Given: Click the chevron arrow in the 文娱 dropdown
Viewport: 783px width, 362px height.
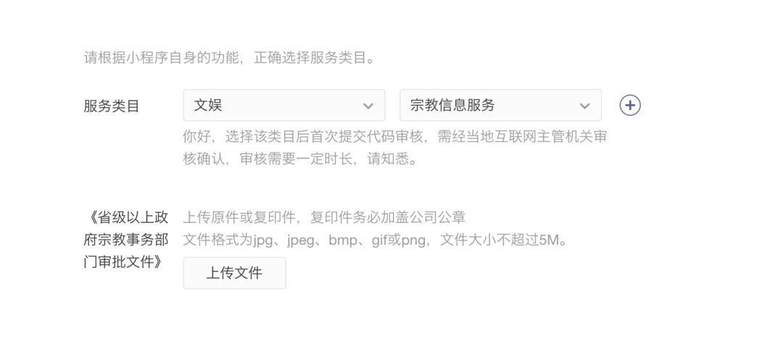Looking at the screenshot, I should click(368, 106).
